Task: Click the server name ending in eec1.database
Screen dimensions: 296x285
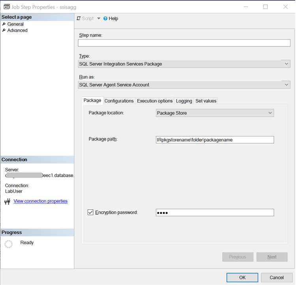Action: (39, 175)
